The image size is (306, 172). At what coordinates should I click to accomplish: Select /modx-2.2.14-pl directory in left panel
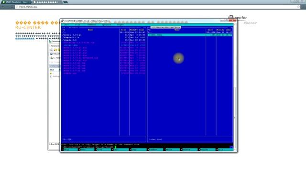pyautogui.click(x=72, y=35)
